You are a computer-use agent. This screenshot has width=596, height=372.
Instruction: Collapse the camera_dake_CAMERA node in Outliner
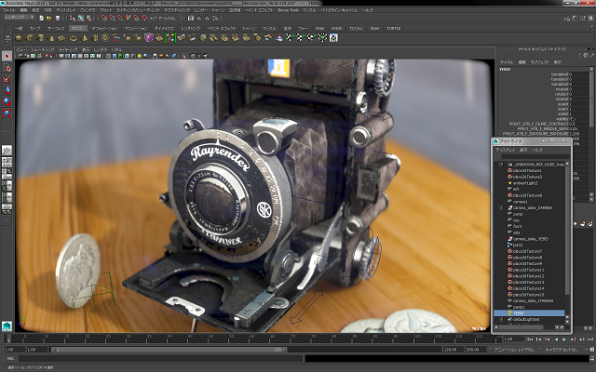point(501,208)
